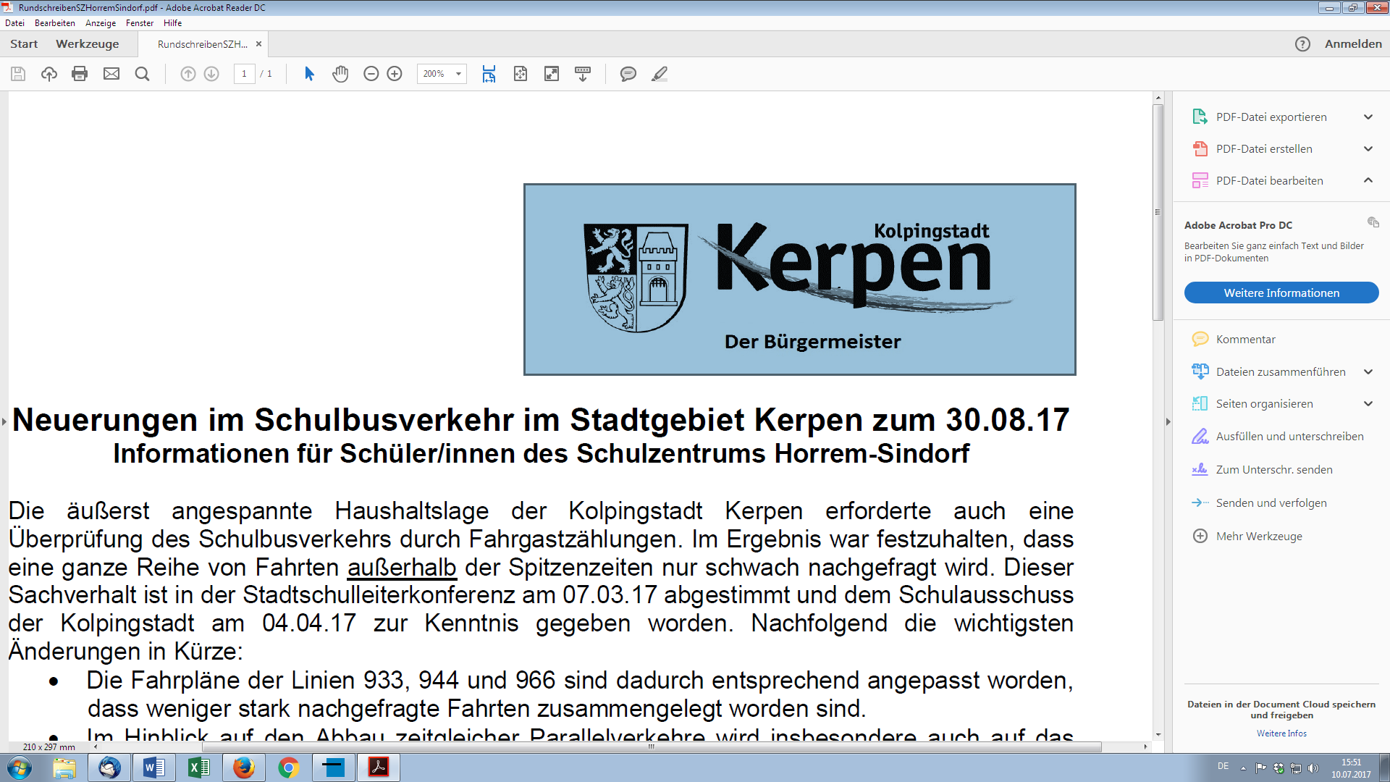Select the highlight text pen icon
Screen dimensions: 1390x782
tap(660, 74)
